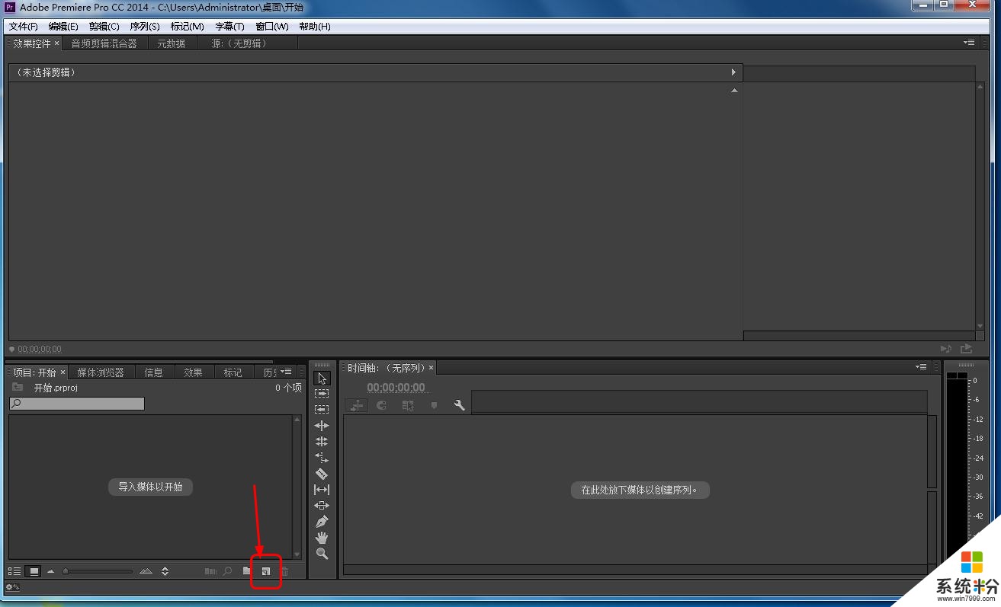Click the thumbnail zoom slider handle
1001x607 pixels.
pyautogui.click(x=66, y=571)
